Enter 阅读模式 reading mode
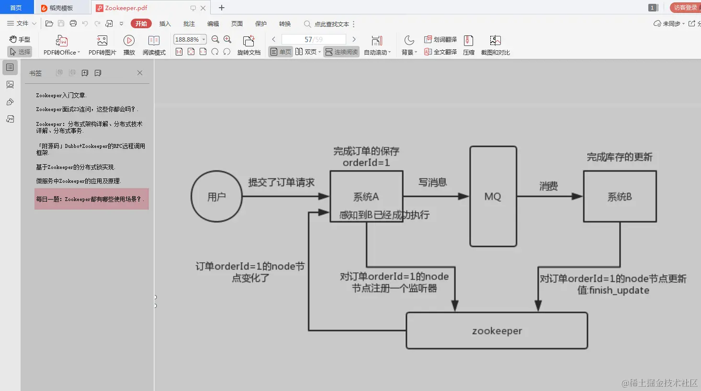This screenshot has height=391, width=701. pos(154,45)
